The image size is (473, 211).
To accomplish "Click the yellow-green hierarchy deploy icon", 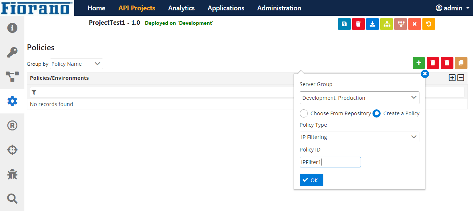I will click(x=387, y=24).
